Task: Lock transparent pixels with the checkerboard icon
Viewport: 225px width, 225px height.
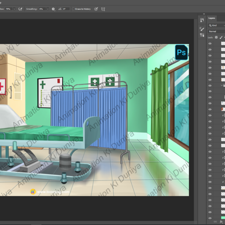Action: pos(216,37)
